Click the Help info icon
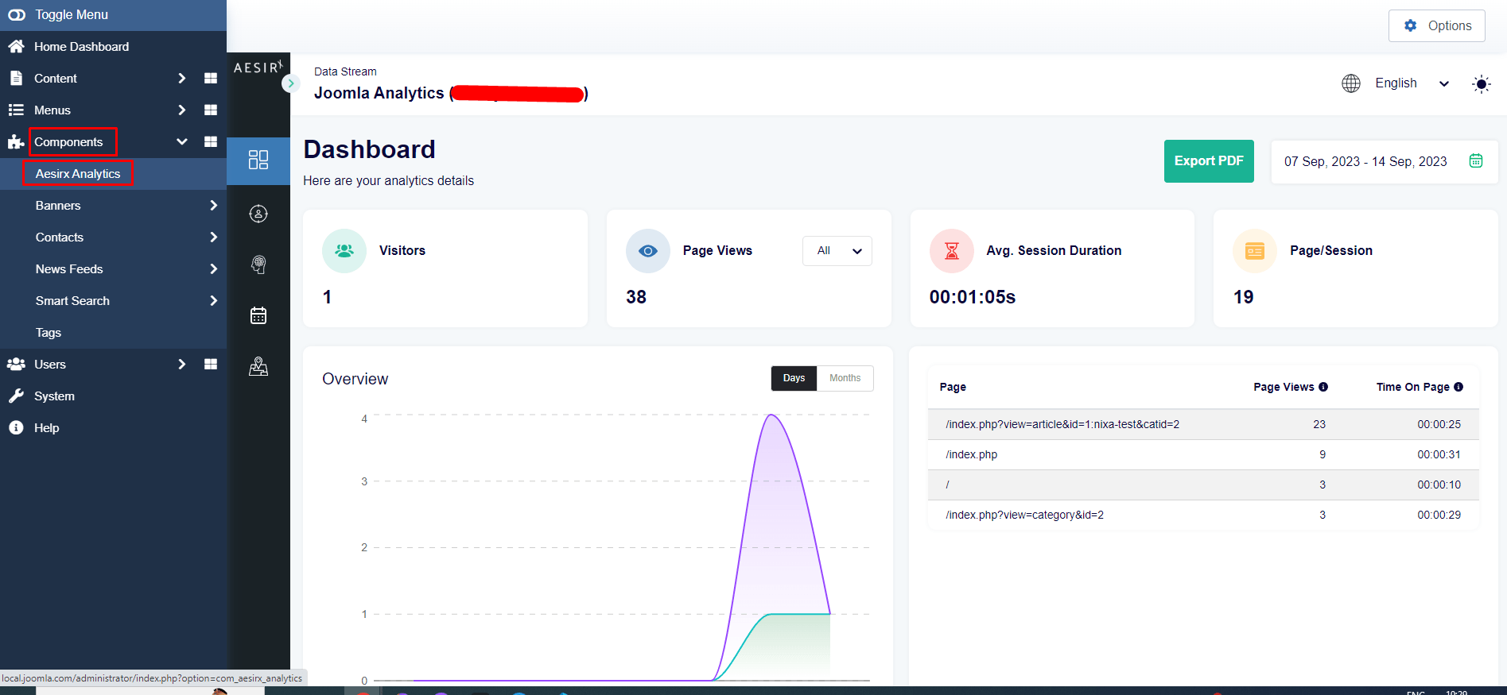This screenshot has width=1507, height=695. [16, 427]
